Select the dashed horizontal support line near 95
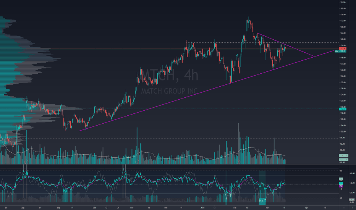This screenshot has width=356, height=210. [169, 139]
